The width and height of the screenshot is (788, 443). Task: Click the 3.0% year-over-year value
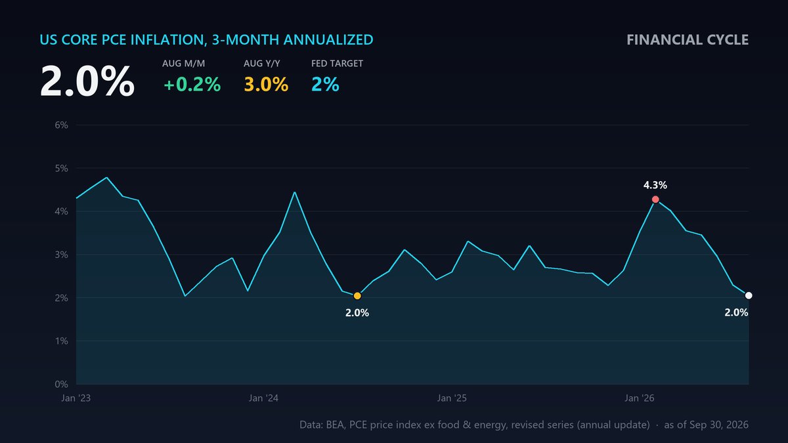(266, 85)
